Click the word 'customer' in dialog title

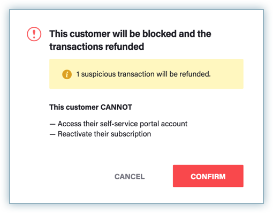click(90, 34)
